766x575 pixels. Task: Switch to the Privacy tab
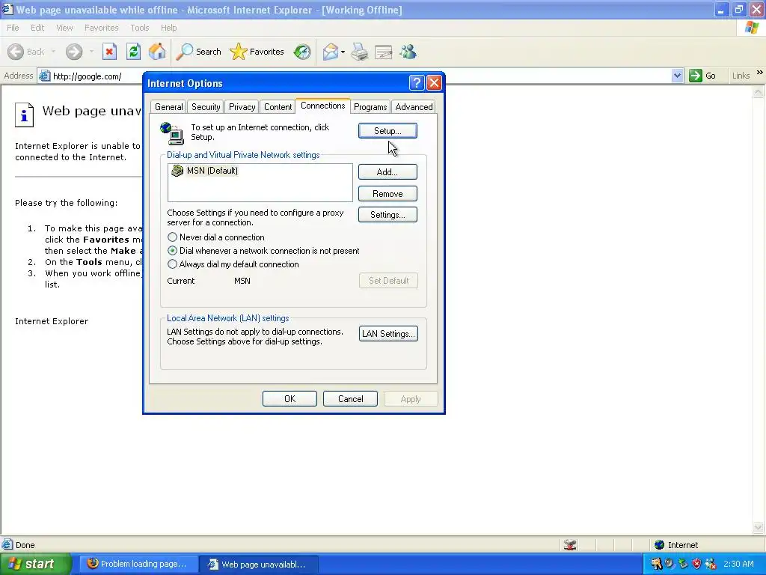(x=242, y=106)
